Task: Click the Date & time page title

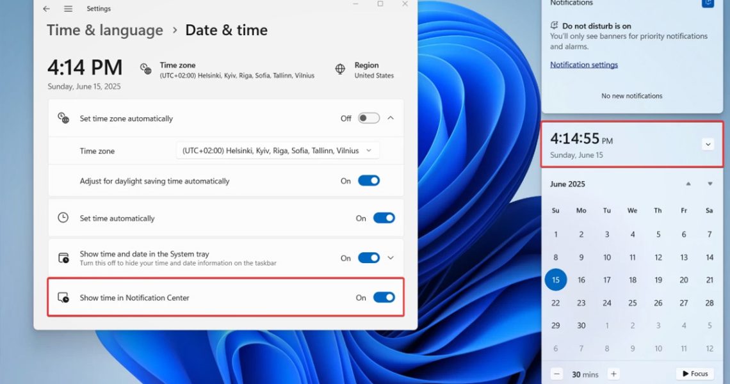Action: [x=226, y=30]
